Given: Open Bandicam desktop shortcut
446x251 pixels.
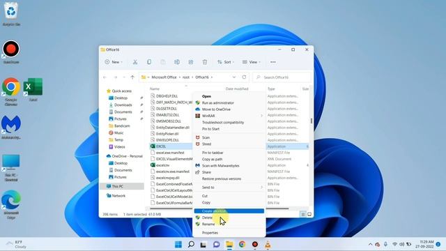Looking at the screenshot, I should coord(11,52).
